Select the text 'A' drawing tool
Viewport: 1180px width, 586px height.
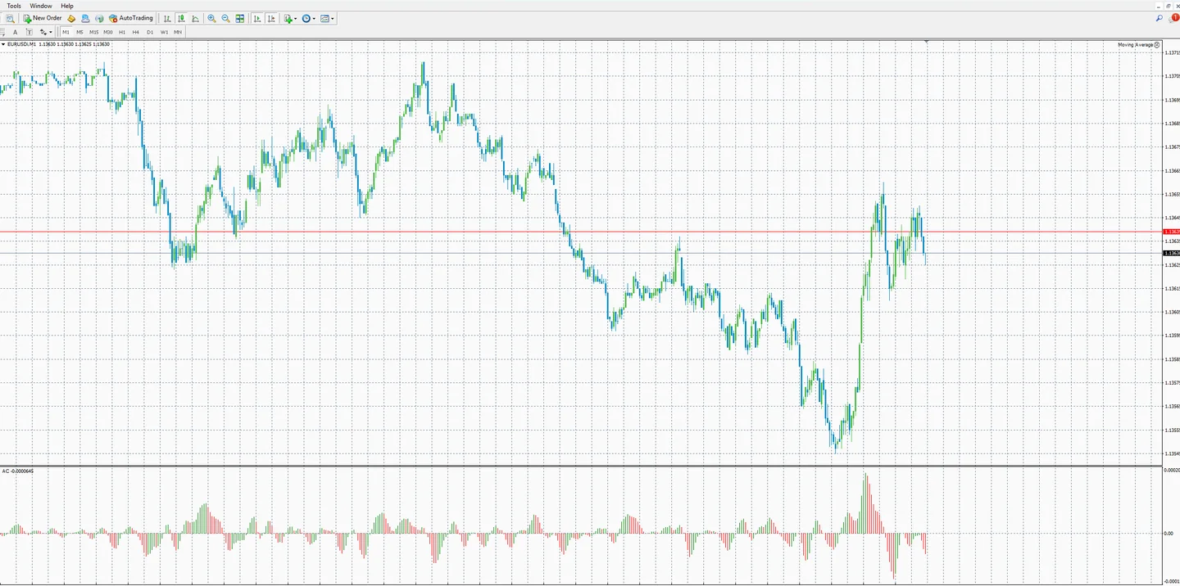point(15,32)
